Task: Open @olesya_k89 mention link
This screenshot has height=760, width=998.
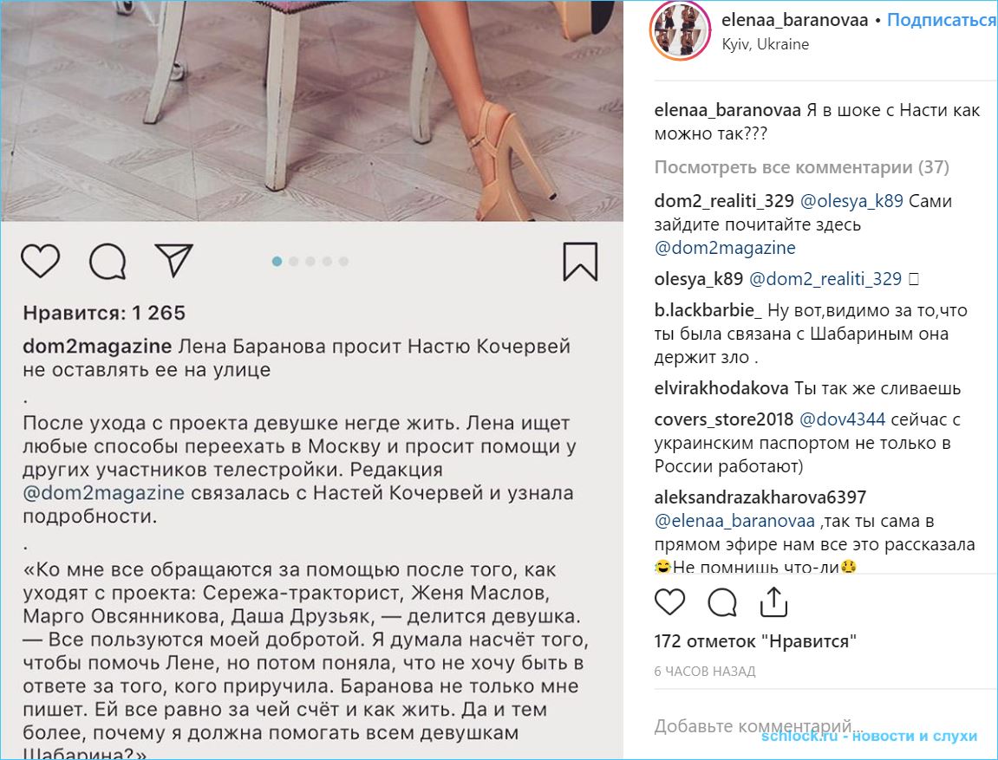Action: tap(851, 201)
